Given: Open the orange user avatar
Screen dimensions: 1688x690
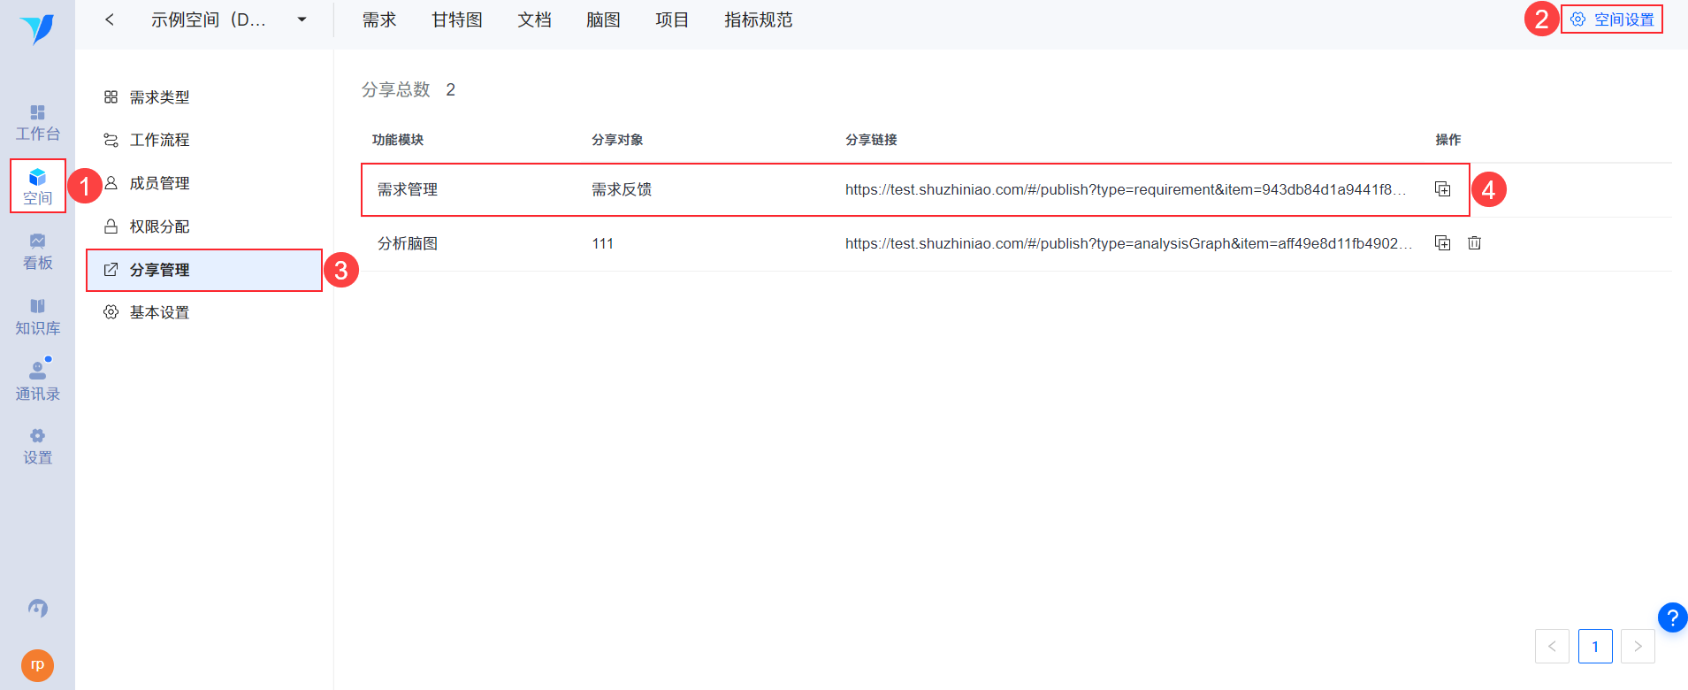Looking at the screenshot, I should (37, 665).
